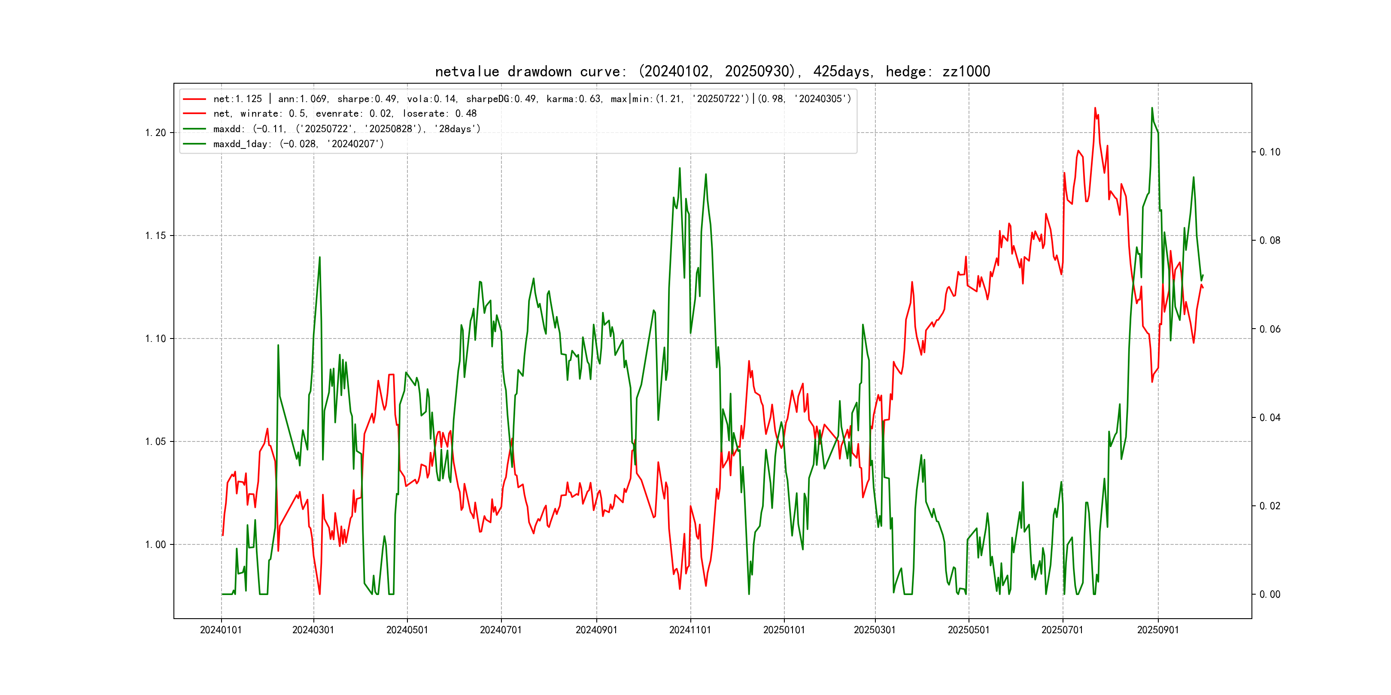Click the 20250701 x-axis date label
Screen dimensions: 1391x695
1062,630
